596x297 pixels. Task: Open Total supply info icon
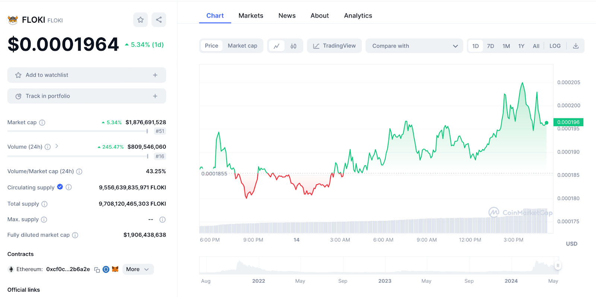pos(44,204)
